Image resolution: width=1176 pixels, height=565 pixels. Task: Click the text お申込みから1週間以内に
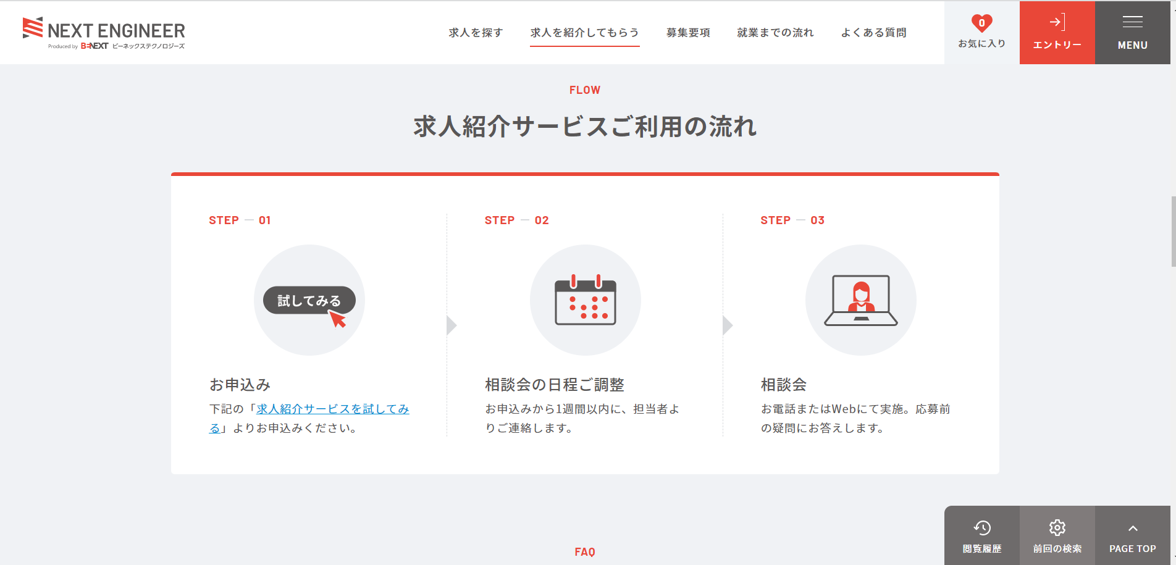[553, 409]
